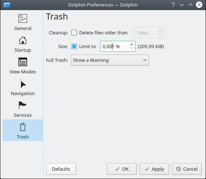
Task: Toggle the Limit to size checkbox
Action: [74, 46]
